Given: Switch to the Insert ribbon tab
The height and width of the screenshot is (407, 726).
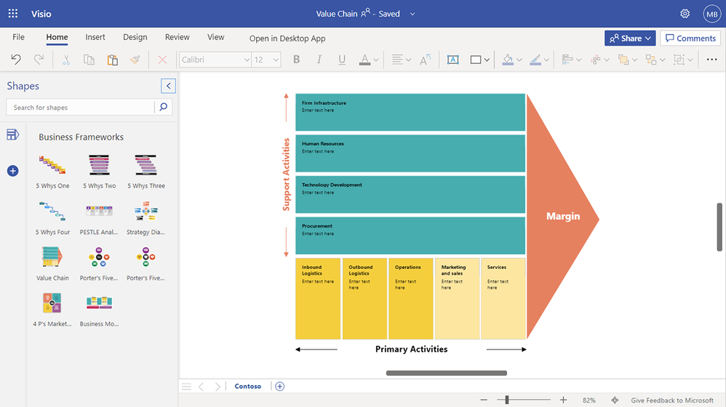Looking at the screenshot, I should 95,37.
